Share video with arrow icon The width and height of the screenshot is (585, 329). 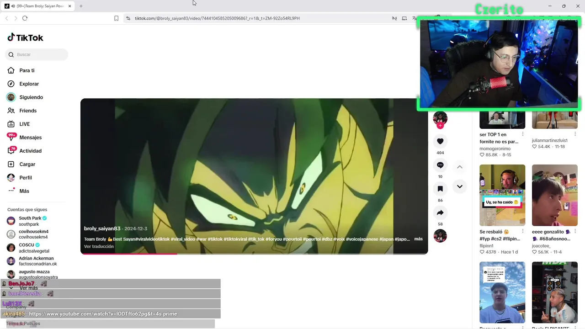[x=440, y=212]
